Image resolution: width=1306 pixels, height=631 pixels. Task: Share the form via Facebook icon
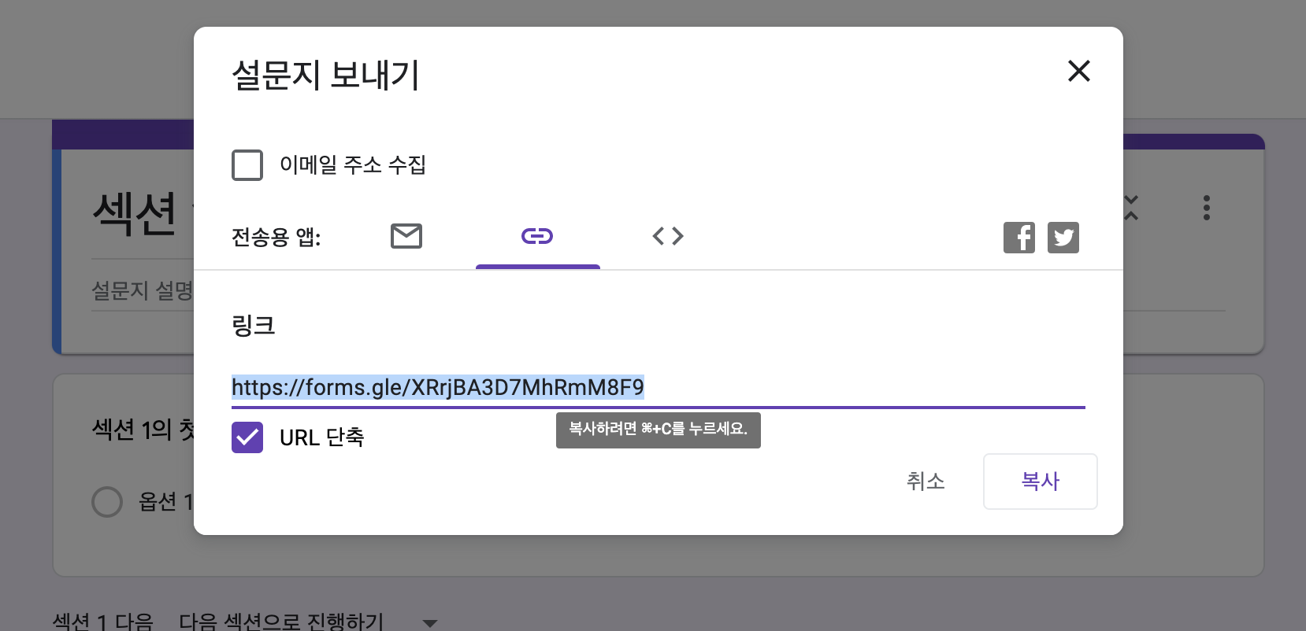[1019, 238]
